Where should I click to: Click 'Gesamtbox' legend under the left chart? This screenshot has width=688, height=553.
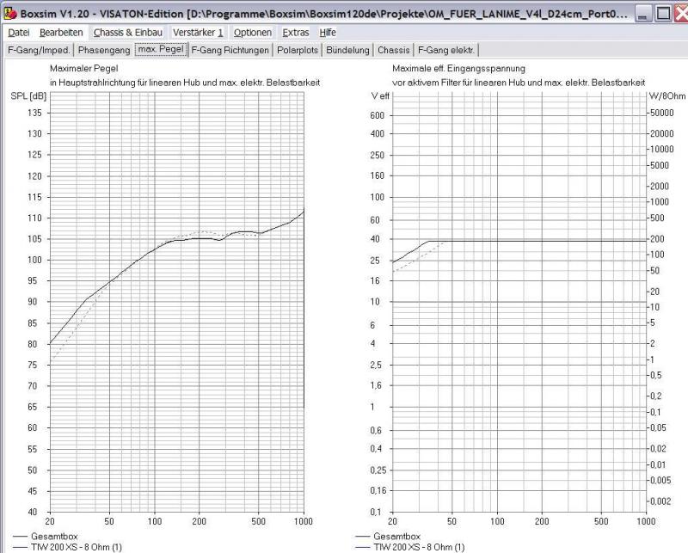[54, 537]
